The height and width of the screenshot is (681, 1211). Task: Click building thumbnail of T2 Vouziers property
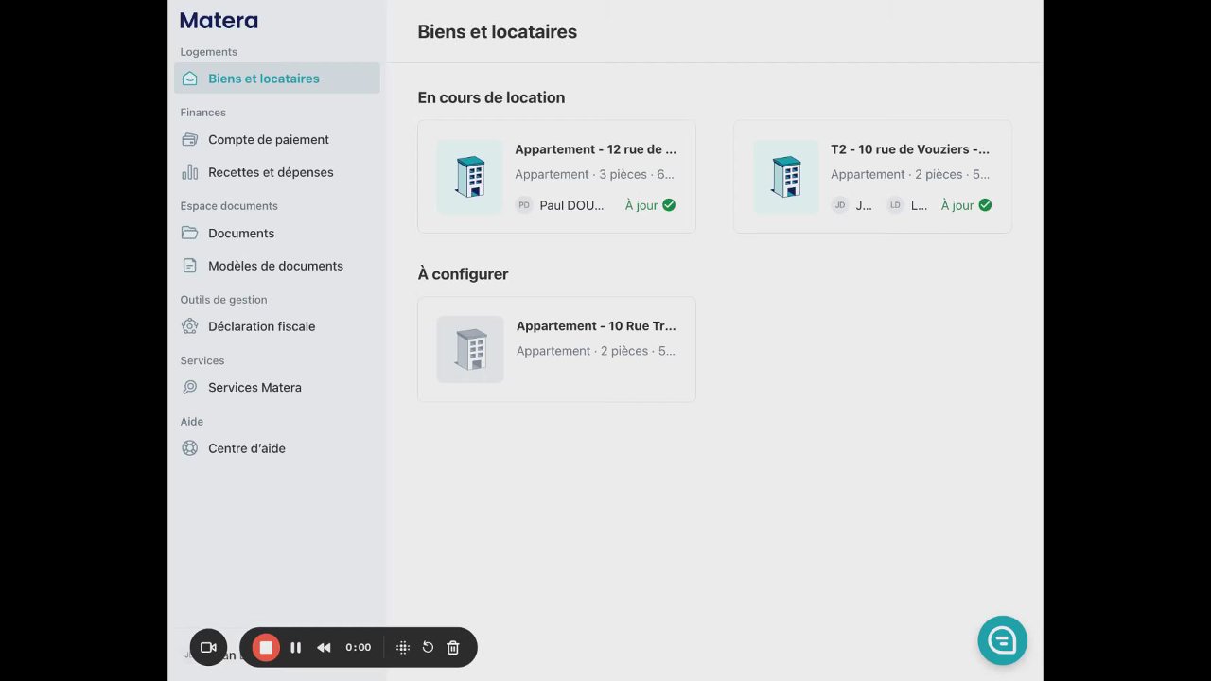[786, 177]
